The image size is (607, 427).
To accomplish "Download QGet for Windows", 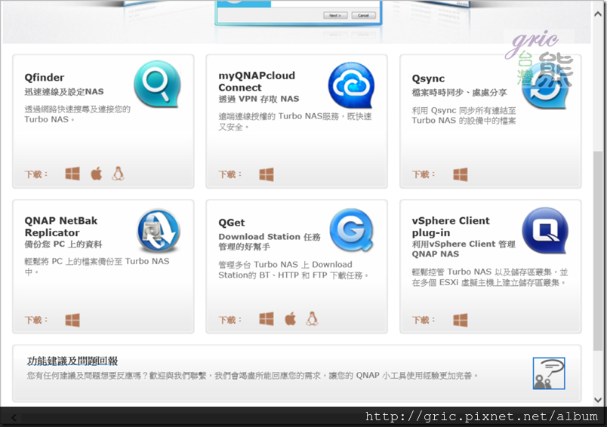I will [x=267, y=319].
